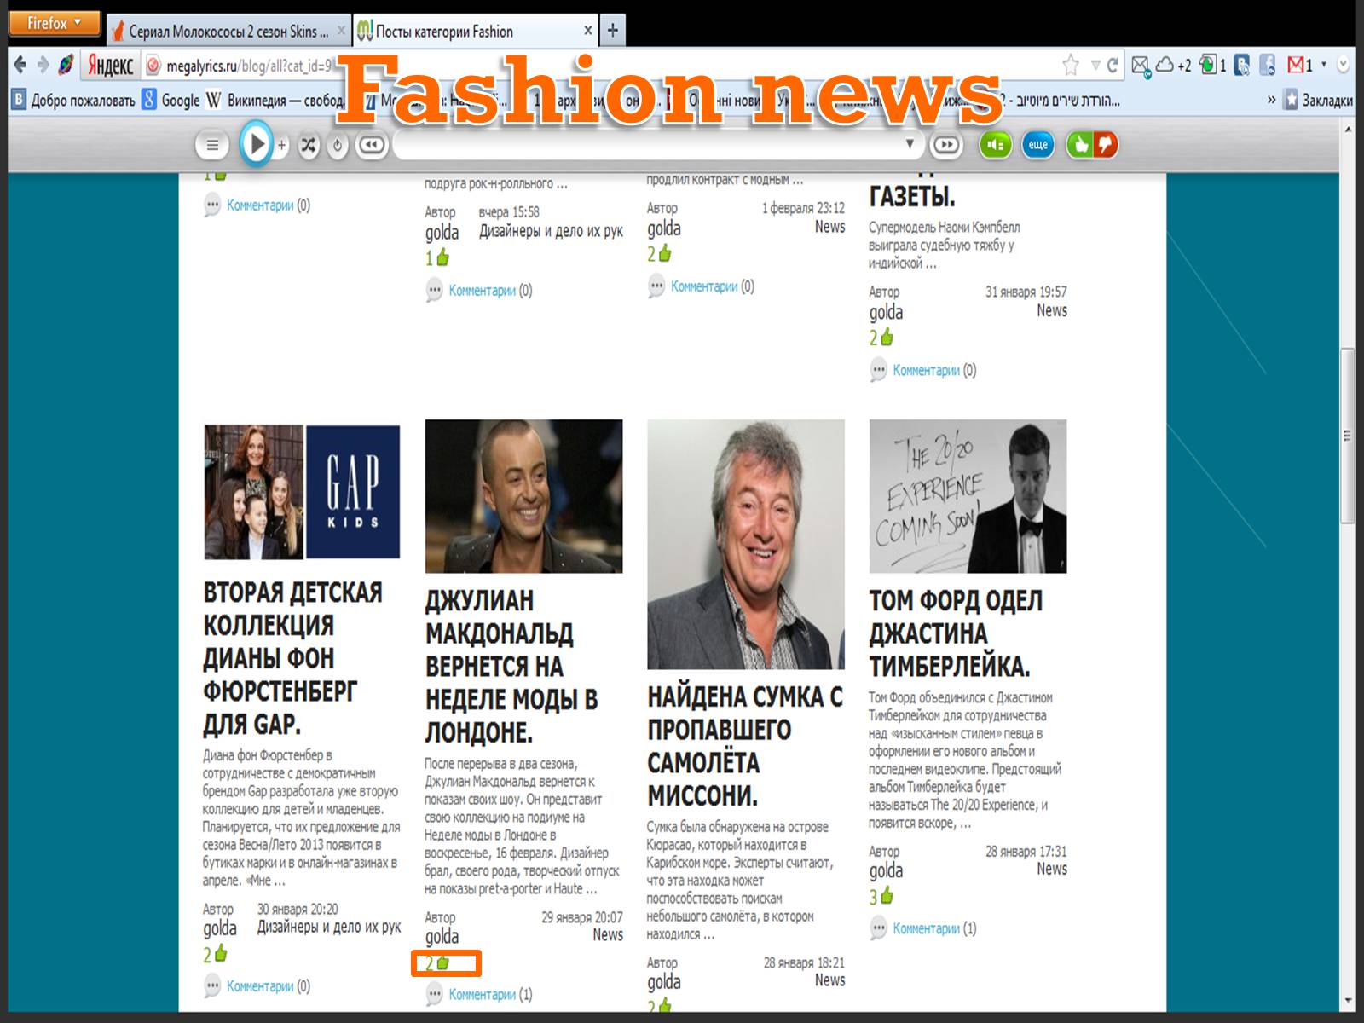Close the Посты категории Fashion tab
The height and width of the screenshot is (1023, 1364).
point(587,31)
